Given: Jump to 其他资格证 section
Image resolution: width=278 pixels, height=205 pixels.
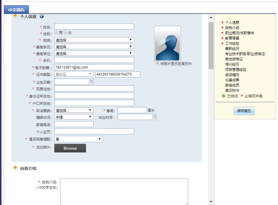Looking at the screenshot, I should pyautogui.click(x=234, y=59).
